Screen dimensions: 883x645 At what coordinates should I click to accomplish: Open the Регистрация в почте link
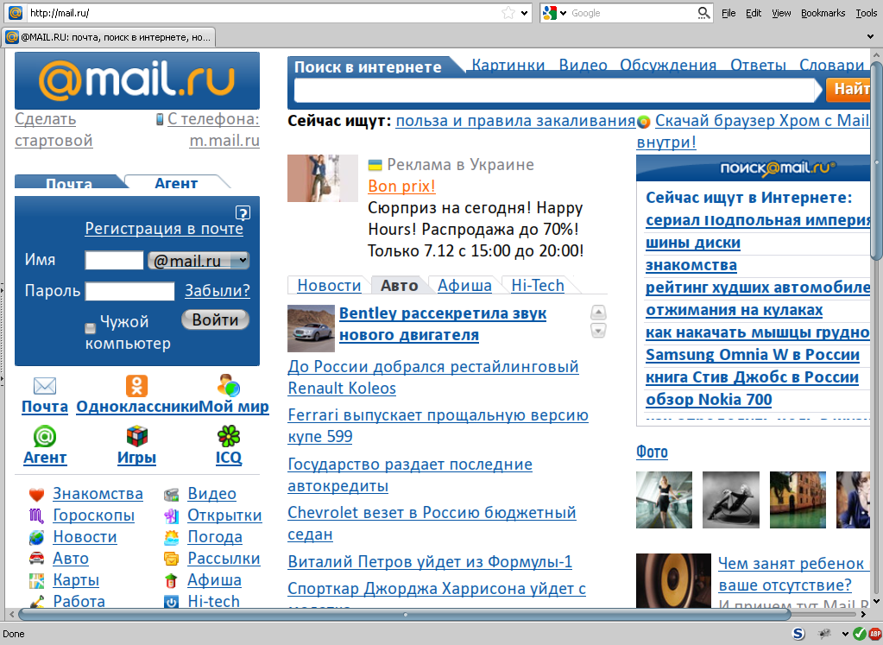tap(164, 228)
